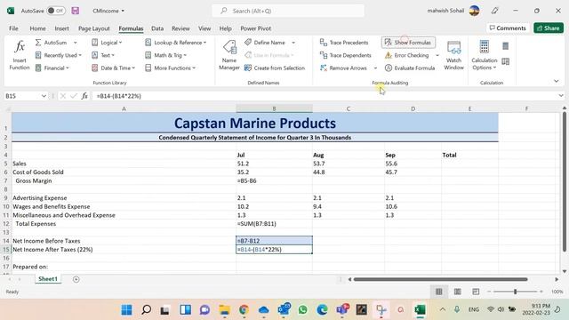This screenshot has height=320, width=569.
Task: Open the File tab
Action: [14, 28]
